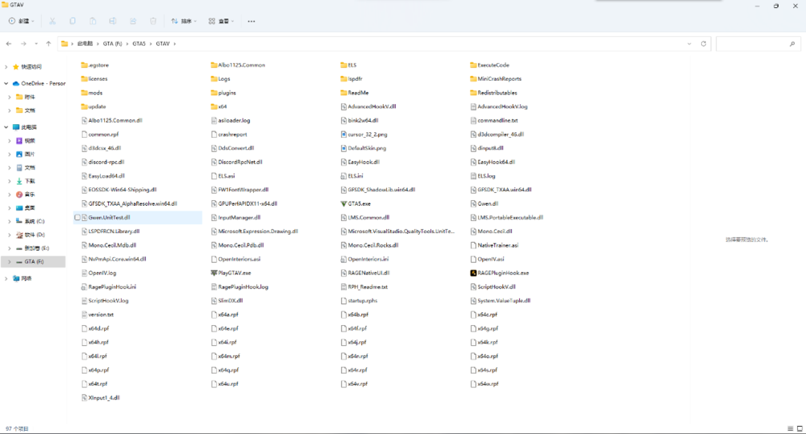The height and width of the screenshot is (434, 806).
Task: Select ELS.ini file
Action: point(351,176)
